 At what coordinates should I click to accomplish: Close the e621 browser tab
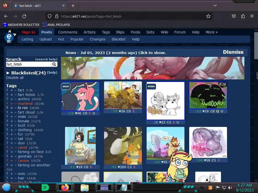pyautogui.click(x=63, y=6)
